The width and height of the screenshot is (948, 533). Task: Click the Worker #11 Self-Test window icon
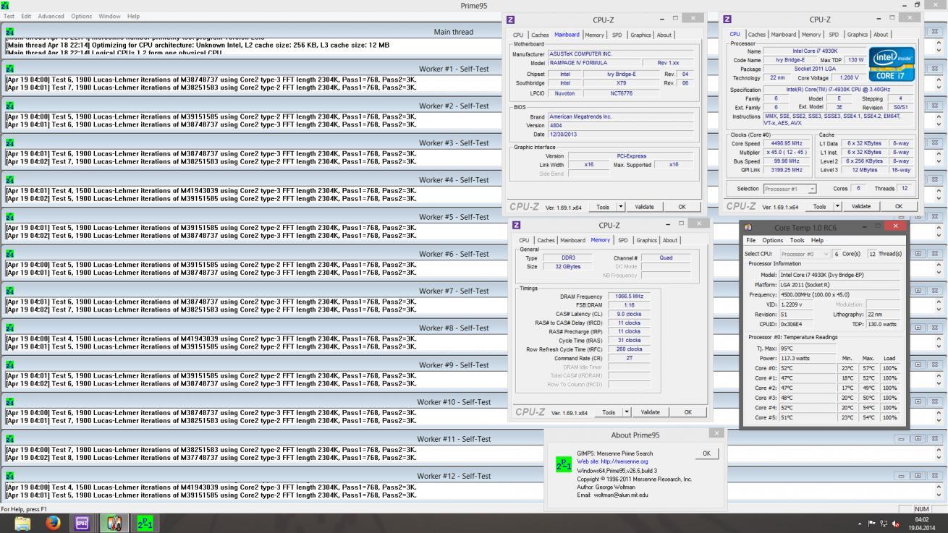[x=9, y=438]
